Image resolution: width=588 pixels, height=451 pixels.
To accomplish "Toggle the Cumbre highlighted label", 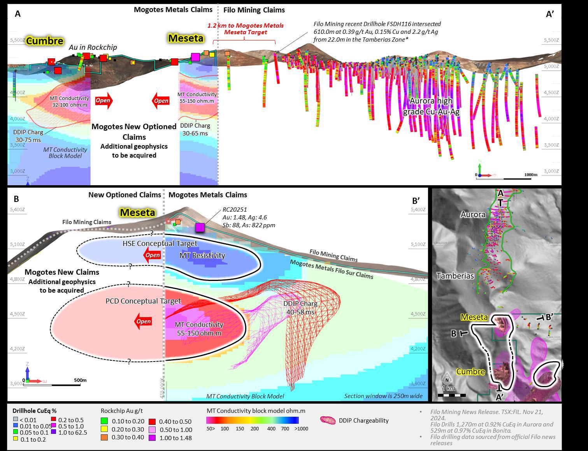I will (x=44, y=40).
